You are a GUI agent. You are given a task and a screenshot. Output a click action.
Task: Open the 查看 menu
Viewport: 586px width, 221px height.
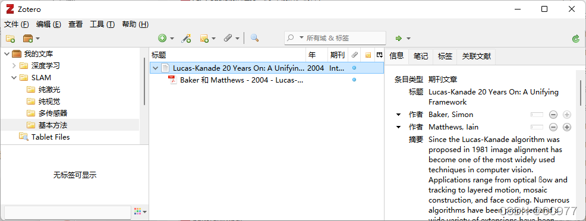point(75,24)
